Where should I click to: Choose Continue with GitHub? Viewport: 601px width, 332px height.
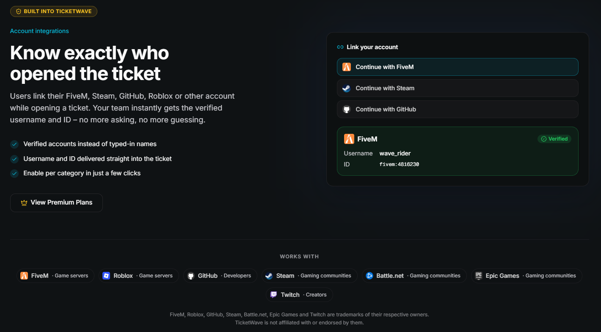458,109
